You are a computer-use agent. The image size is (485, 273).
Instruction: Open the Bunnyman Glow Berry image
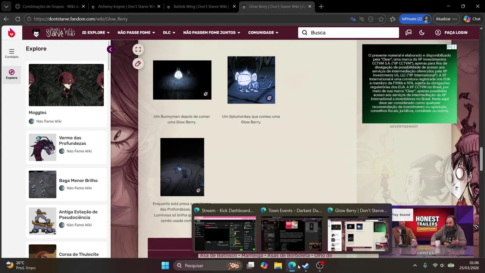(x=182, y=80)
